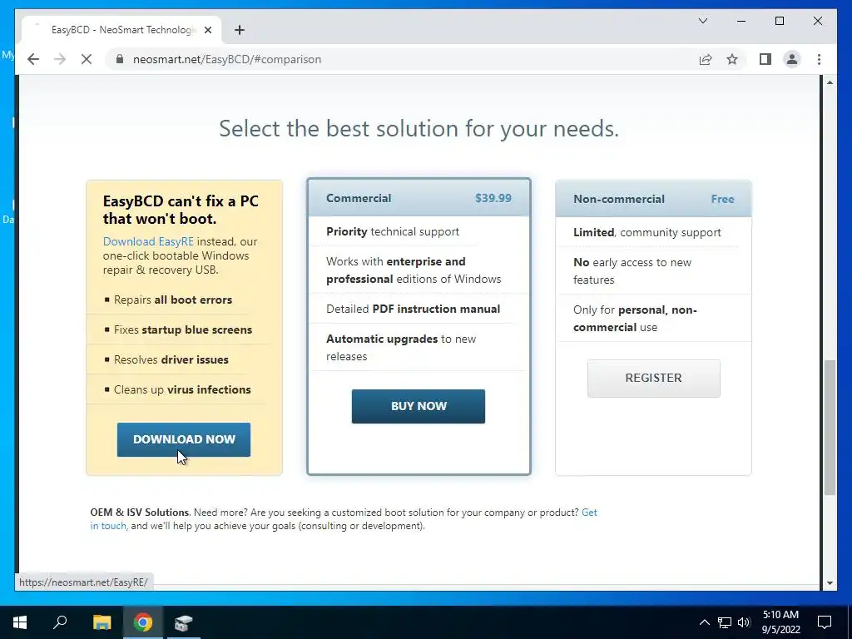Open the Download EasyRE link
852x639 pixels.
(148, 241)
